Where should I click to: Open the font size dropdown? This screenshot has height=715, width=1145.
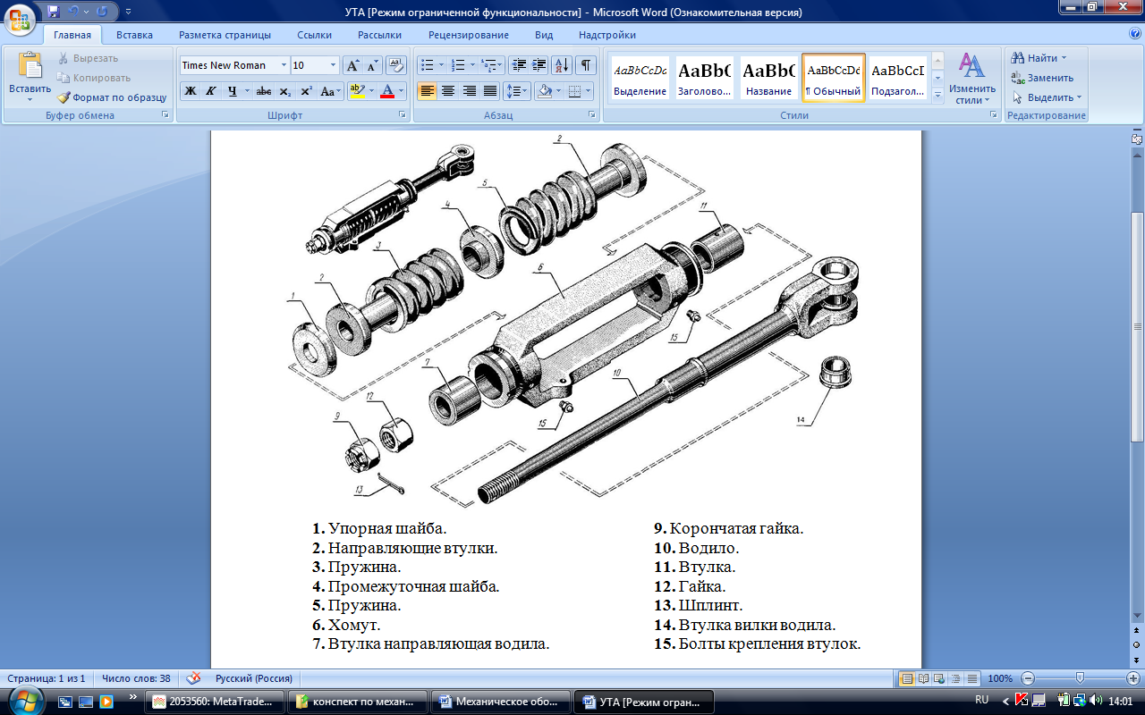(334, 65)
